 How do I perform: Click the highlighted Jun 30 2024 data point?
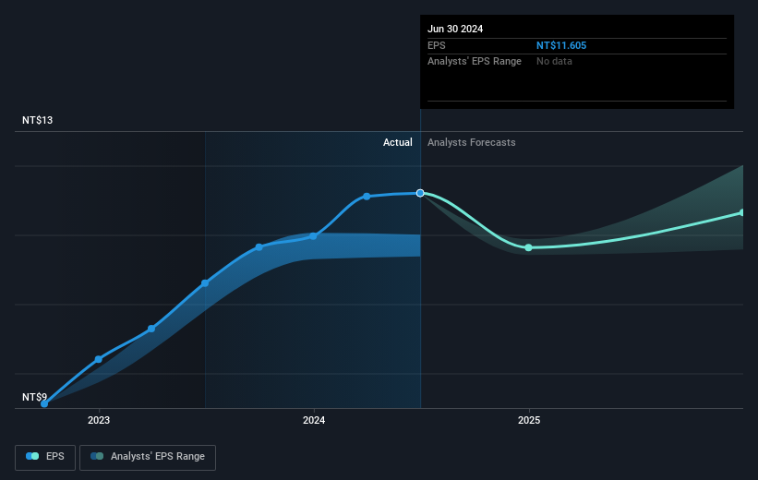[420, 193]
